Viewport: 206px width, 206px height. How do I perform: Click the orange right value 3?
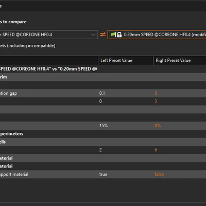[156, 101]
